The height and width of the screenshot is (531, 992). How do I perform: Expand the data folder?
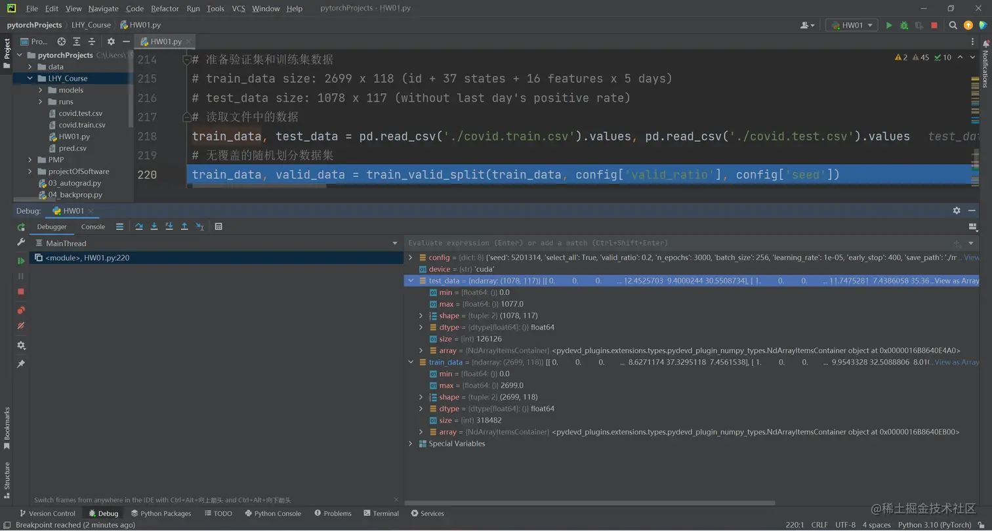pos(30,67)
